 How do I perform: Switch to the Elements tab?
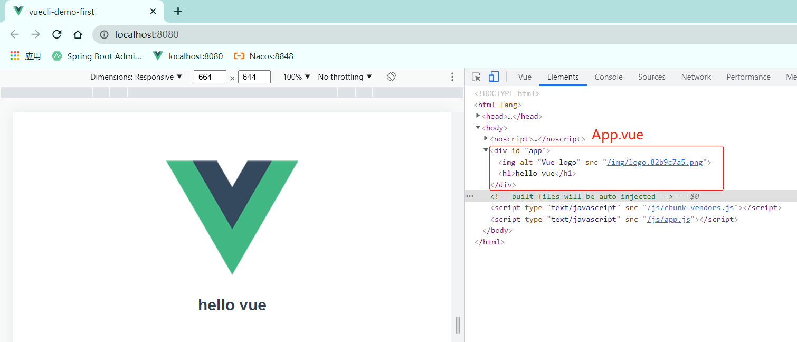tap(563, 77)
